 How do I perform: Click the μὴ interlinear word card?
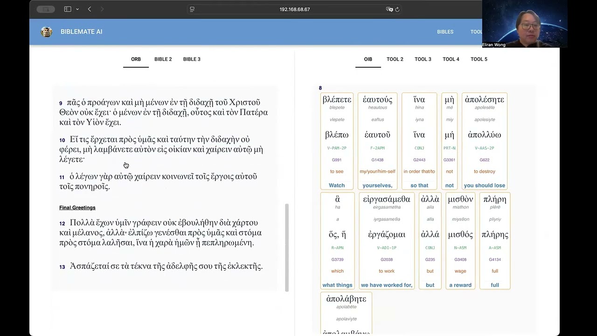pyautogui.click(x=449, y=141)
